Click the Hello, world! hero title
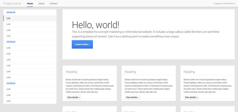The width and height of the screenshot is (238, 112). pyautogui.click(x=95, y=25)
